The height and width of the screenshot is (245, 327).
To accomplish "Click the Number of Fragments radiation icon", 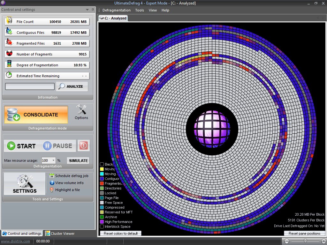I will pos(9,53).
